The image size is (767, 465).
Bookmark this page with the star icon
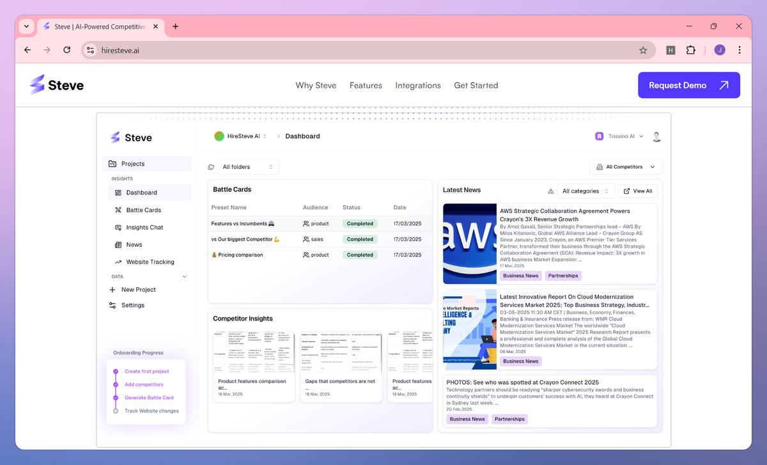click(x=643, y=50)
